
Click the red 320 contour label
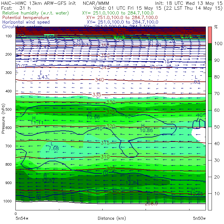point(111,126)
